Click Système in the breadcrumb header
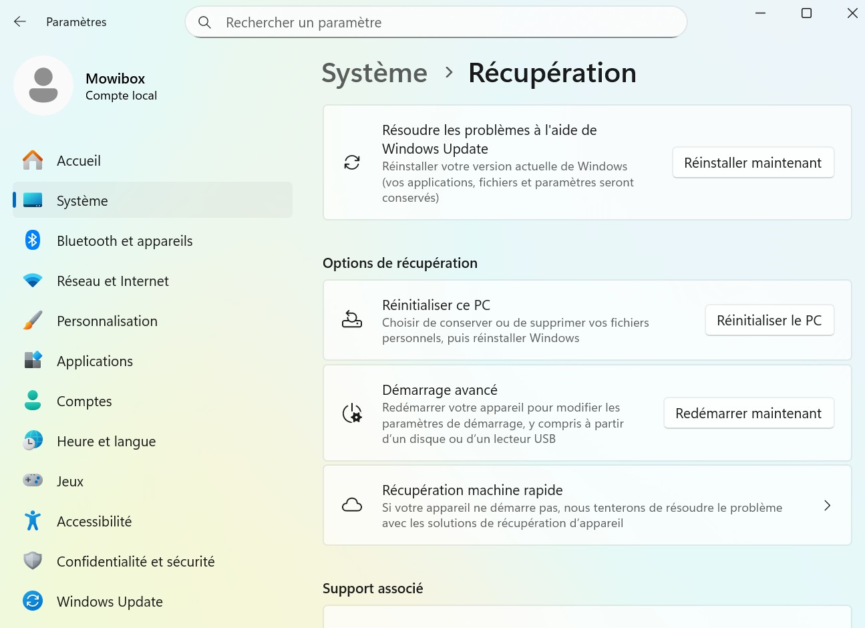Viewport: 865px width, 628px height. pos(374,73)
